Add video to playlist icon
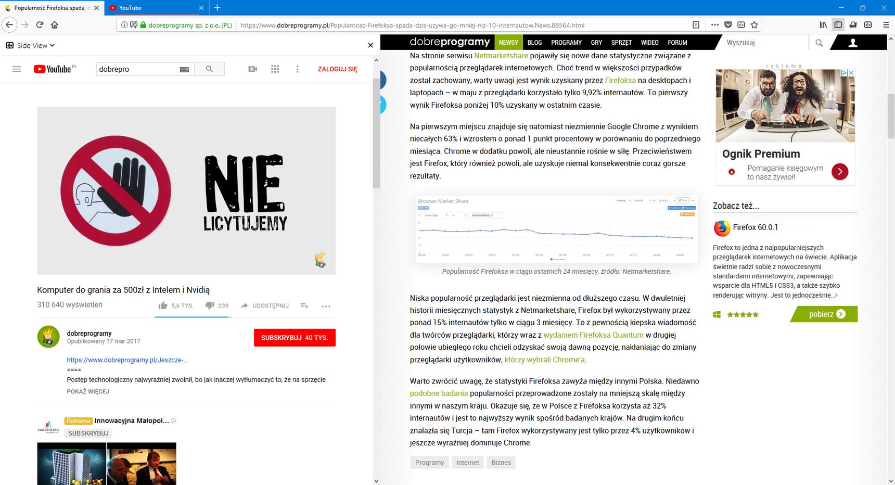895x485 pixels. (304, 305)
